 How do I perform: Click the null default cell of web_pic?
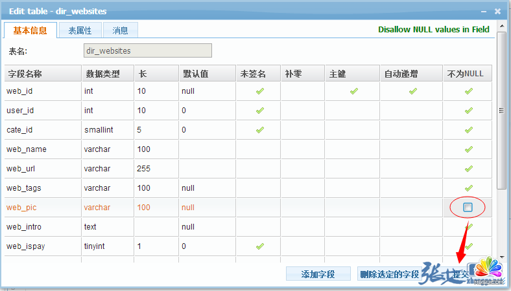coord(208,208)
